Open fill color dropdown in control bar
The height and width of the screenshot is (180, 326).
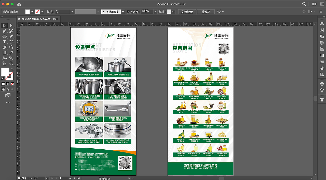pos(32,12)
